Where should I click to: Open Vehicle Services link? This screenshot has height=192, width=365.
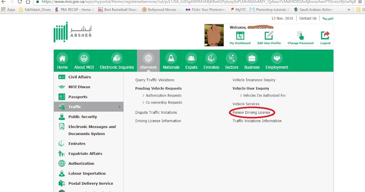[x=246, y=104]
